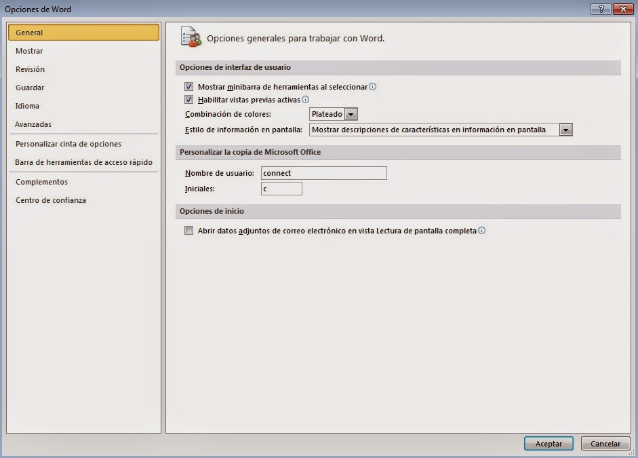Select Avanzadas category

click(x=83, y=124)
